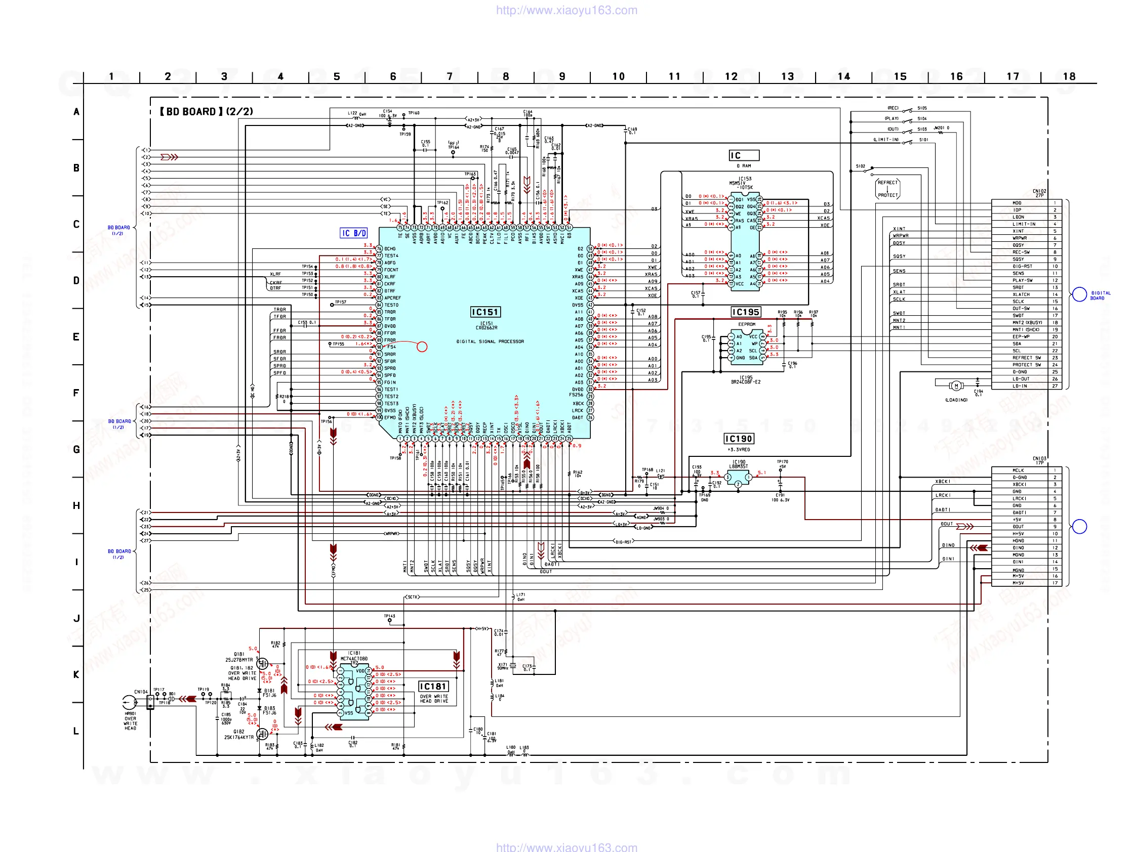
Task: Click the IC151 label box
Action: tap(485, 312)
